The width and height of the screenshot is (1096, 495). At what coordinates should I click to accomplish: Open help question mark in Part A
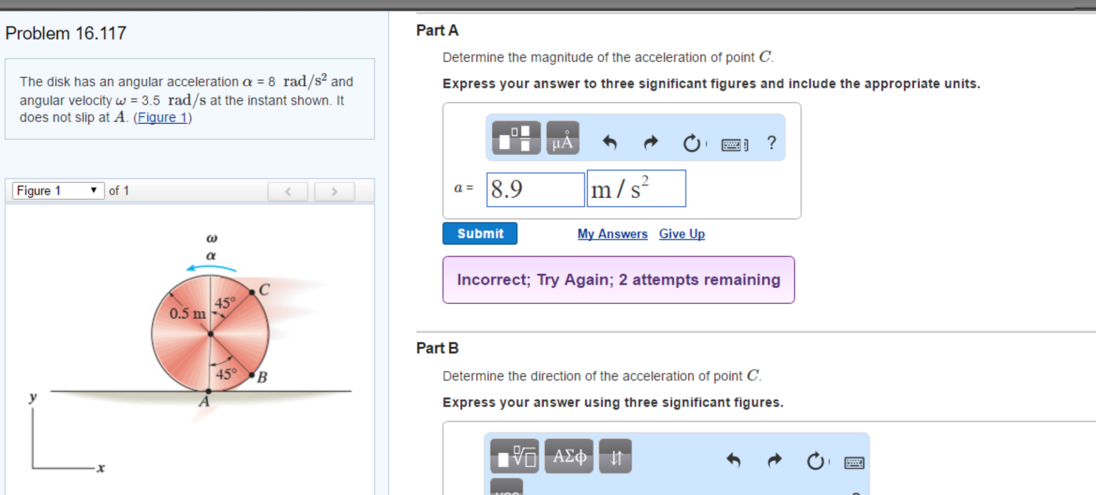tap(771, 142)
